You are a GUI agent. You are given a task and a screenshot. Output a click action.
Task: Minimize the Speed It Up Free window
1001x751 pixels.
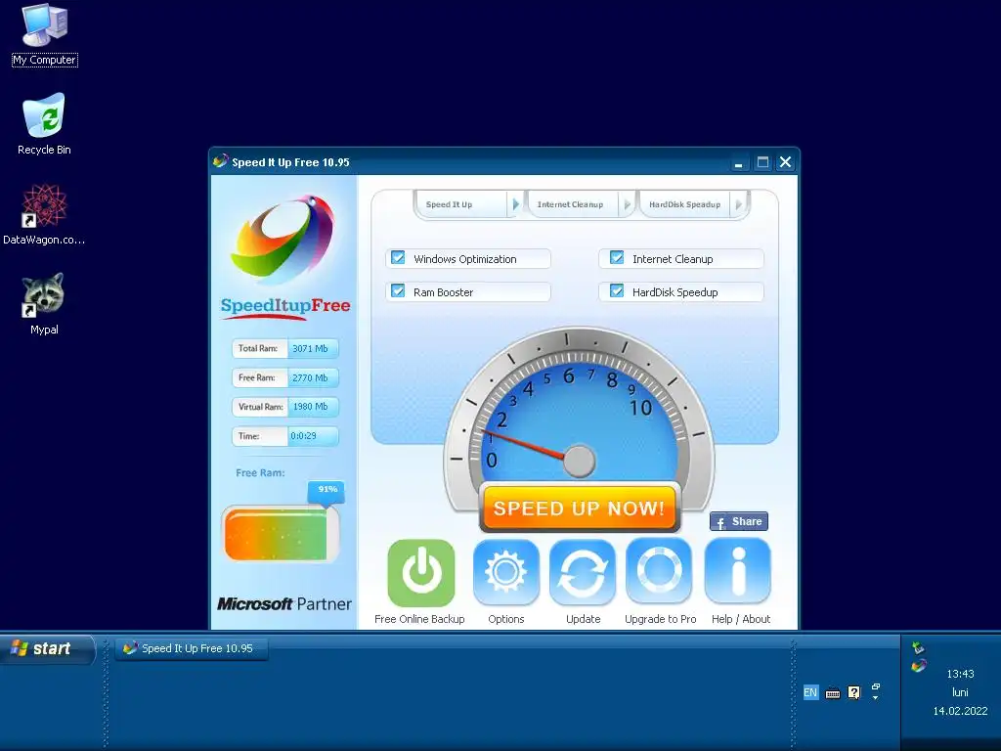tap(739, 163)
